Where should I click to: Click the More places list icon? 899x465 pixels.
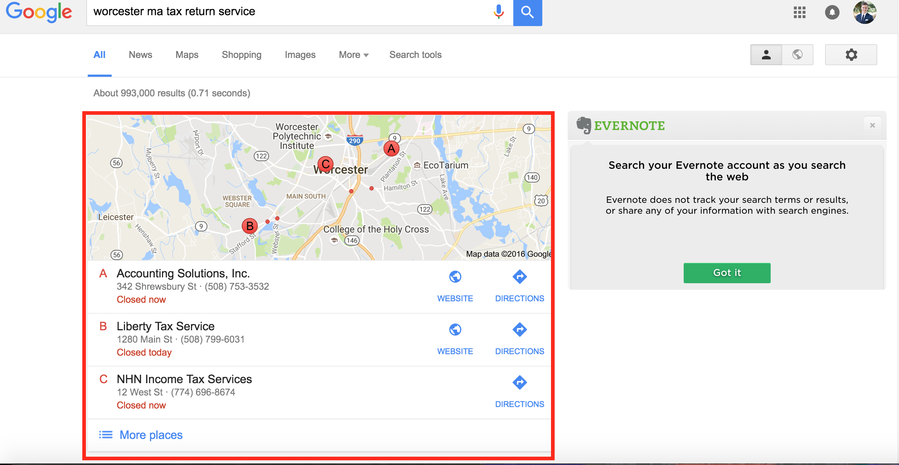pyautogui.click(x=106, y=435)
